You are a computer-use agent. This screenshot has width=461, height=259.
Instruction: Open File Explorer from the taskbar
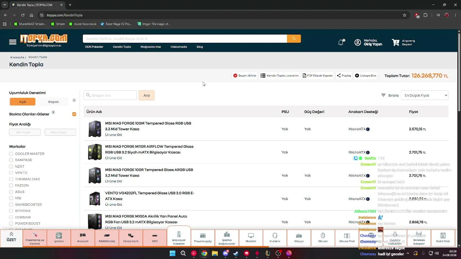(215, 253)
